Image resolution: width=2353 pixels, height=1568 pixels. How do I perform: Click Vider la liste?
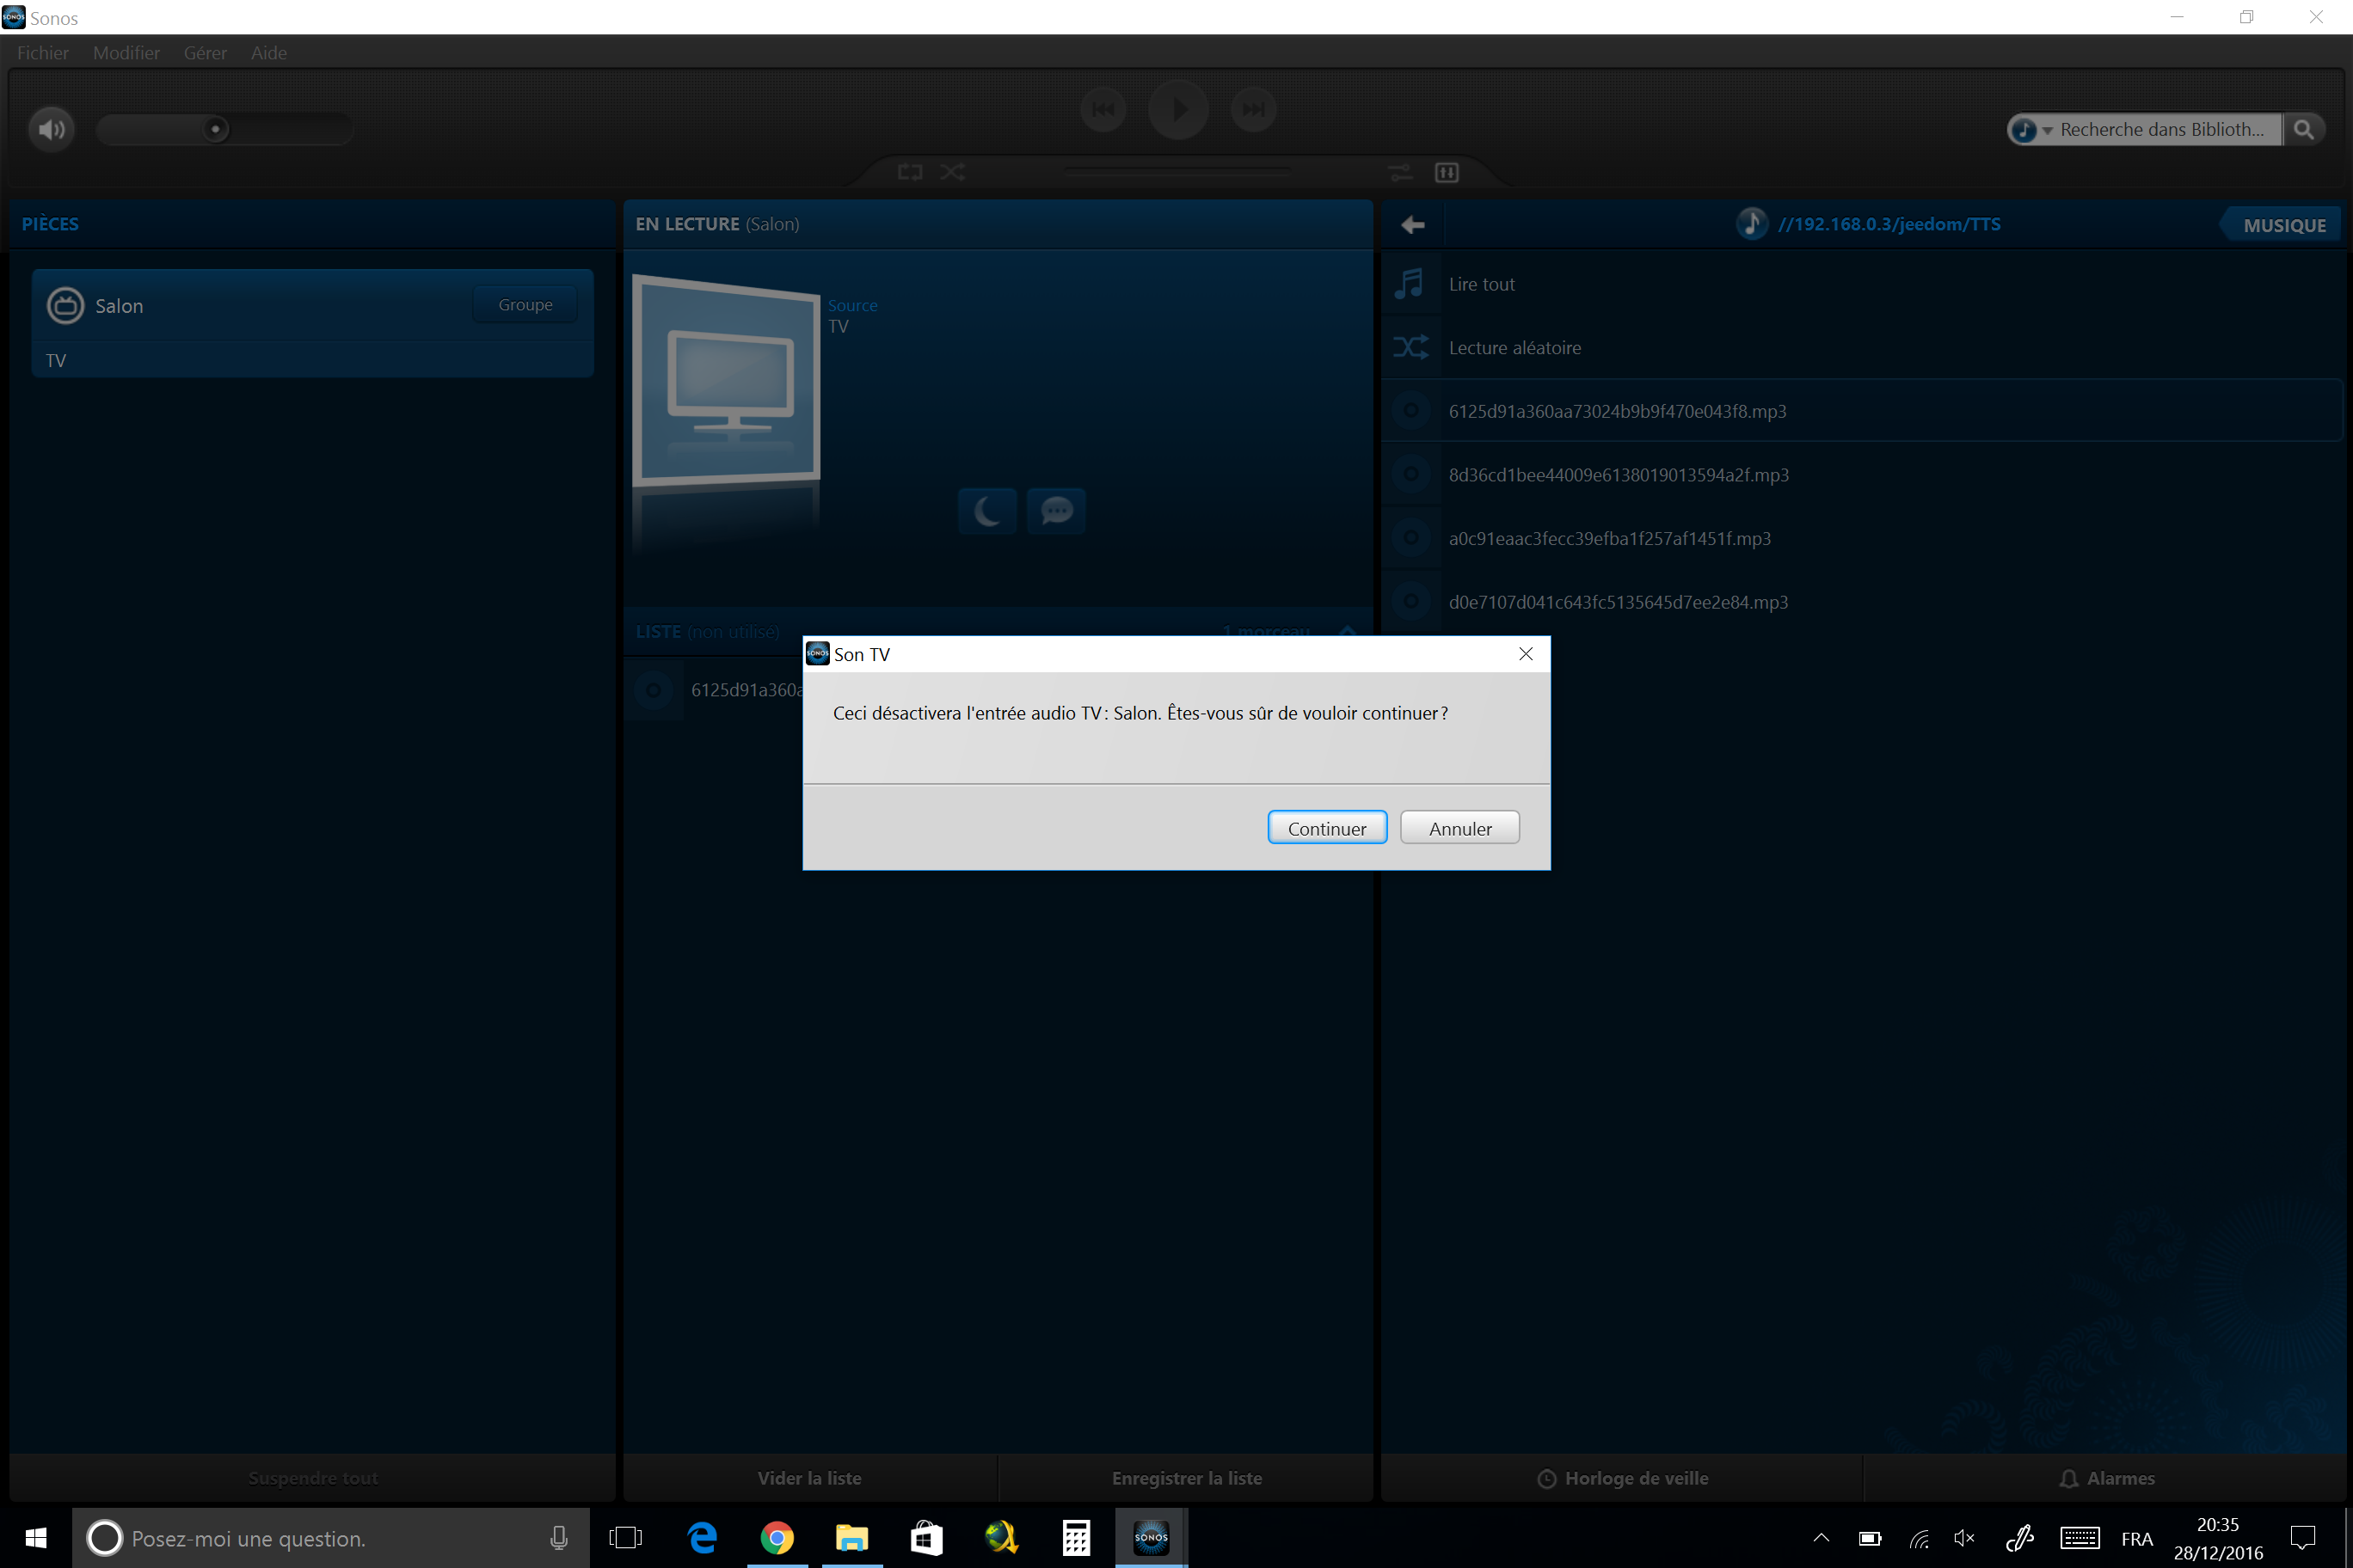point(809,1478)
